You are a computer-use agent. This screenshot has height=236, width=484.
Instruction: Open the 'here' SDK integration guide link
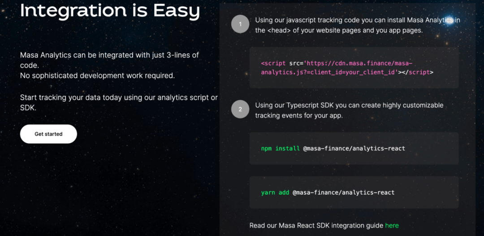(x=392, y=226)
